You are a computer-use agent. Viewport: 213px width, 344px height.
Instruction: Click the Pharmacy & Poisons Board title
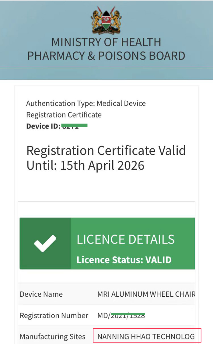106,56
